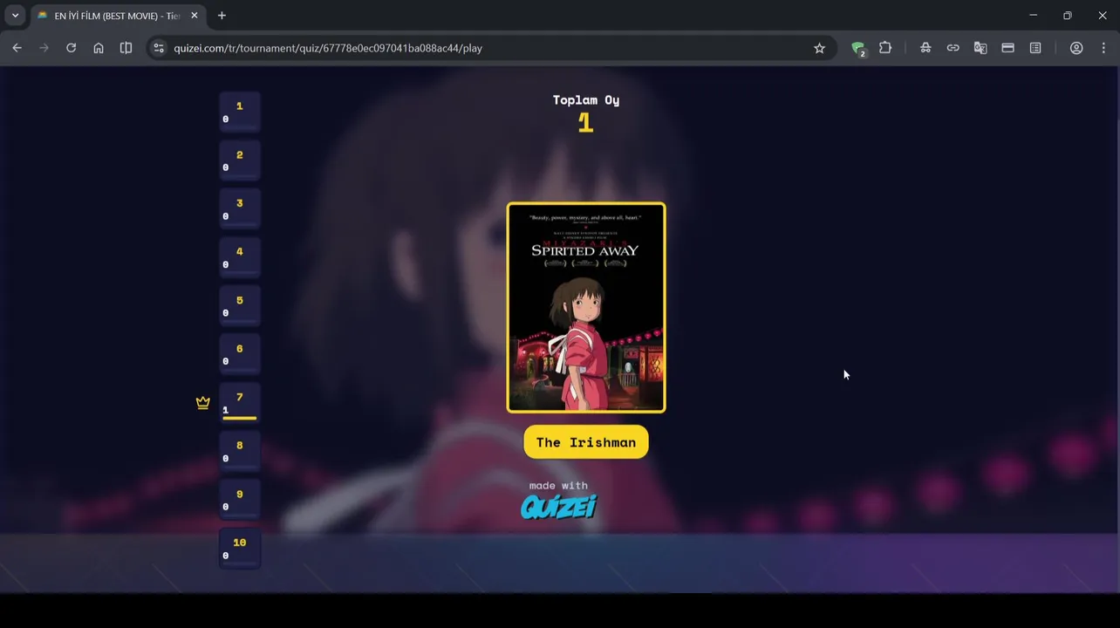1120x628 pixels.
Task: Click The Irishman button
Action: [586, 442]
